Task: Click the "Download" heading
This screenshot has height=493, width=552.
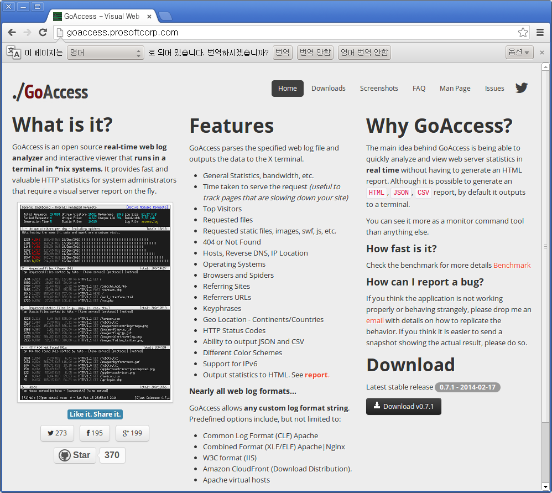Action: pos(410,365)
